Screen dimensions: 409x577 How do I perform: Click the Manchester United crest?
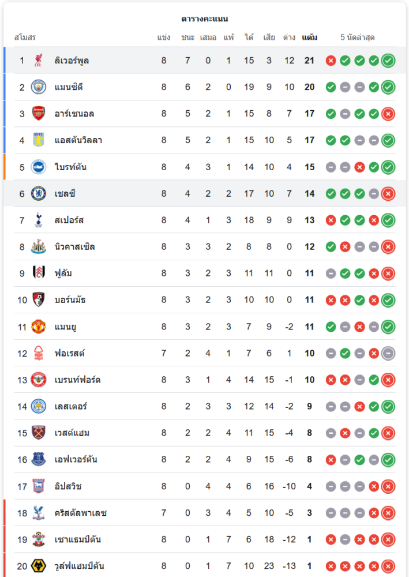39,327
